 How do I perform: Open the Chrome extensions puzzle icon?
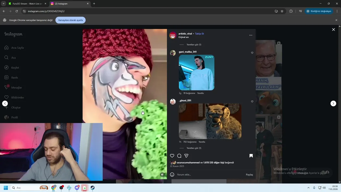[291, 11]
